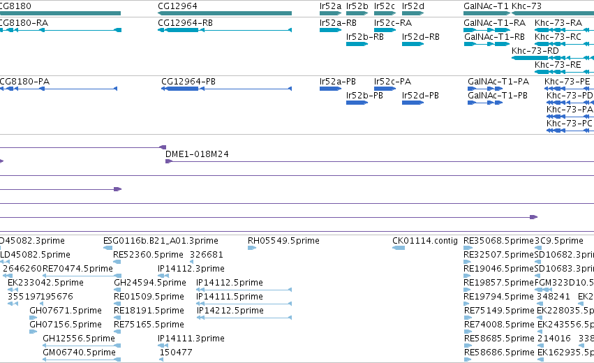Click EST GH07671.5prime
594x363 pixels.
point(66,311)
